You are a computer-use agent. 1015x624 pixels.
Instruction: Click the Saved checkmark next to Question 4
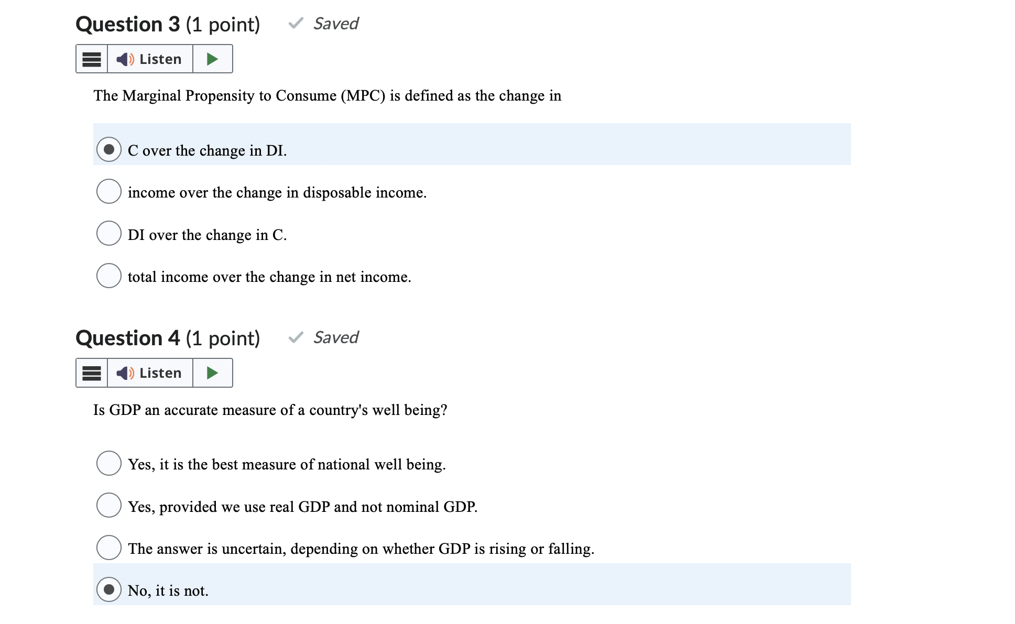pos(295,338)
